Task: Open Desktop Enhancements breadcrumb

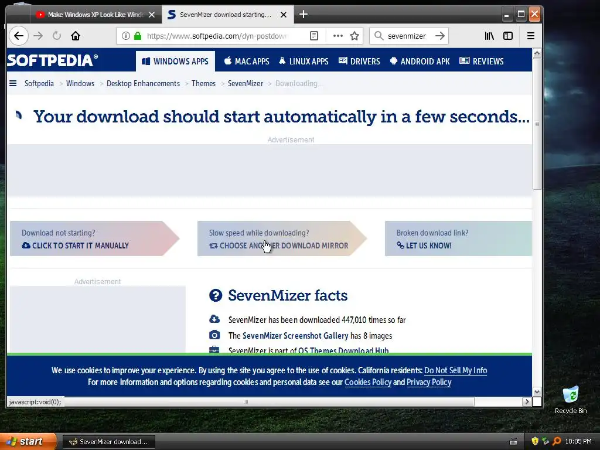Action: pyautogui.click(x=143, y=83)
